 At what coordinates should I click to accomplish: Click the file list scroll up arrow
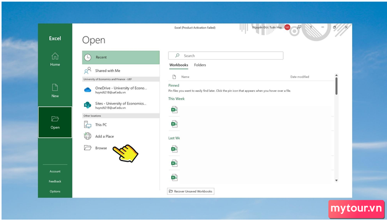[x=336, y=75]
